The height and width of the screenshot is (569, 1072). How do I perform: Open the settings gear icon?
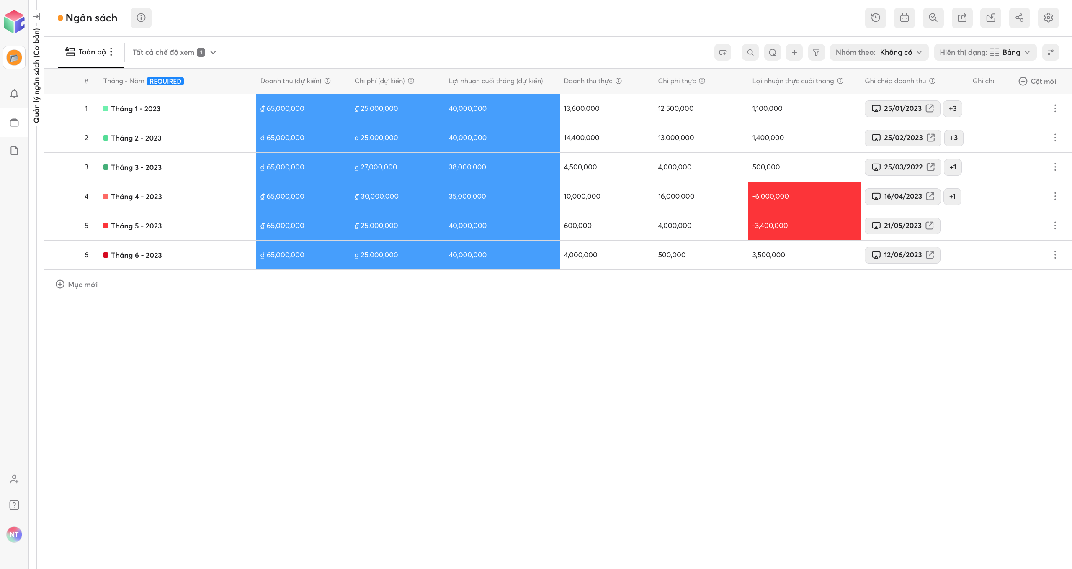click(x=1049, y=18)
